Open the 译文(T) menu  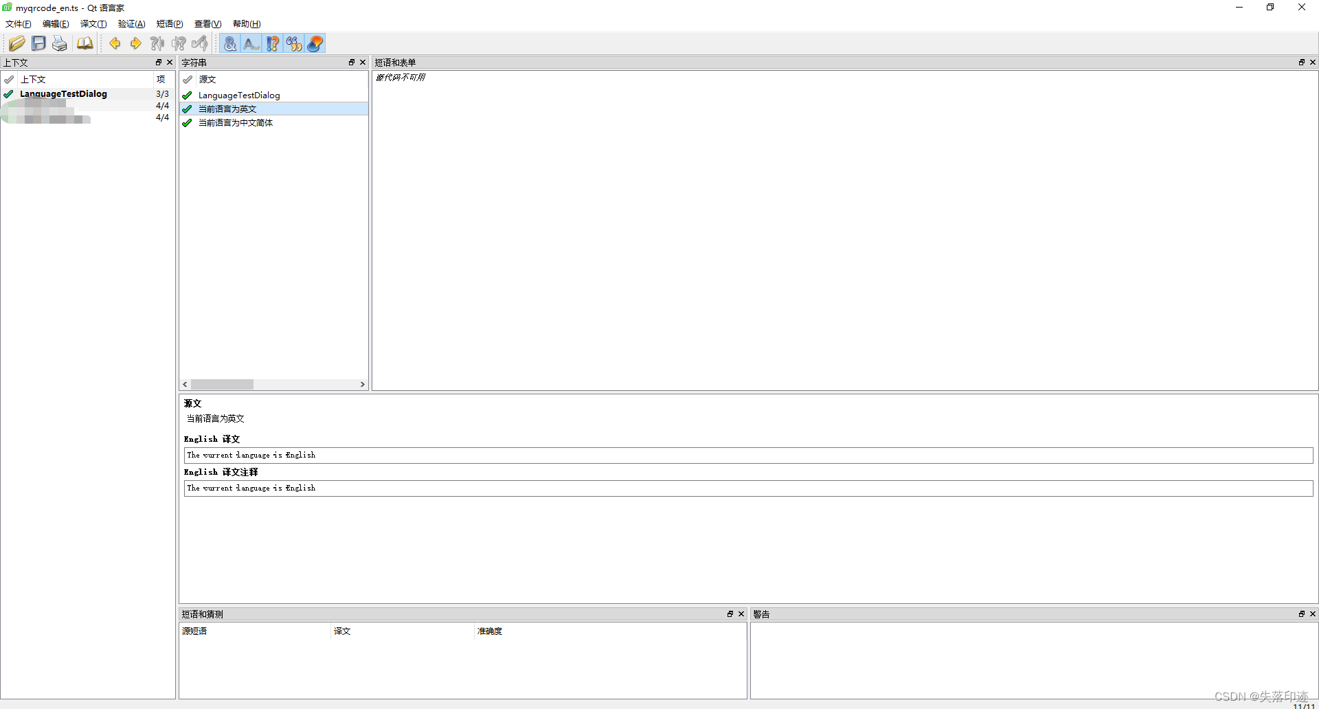[x=93, y=24]
